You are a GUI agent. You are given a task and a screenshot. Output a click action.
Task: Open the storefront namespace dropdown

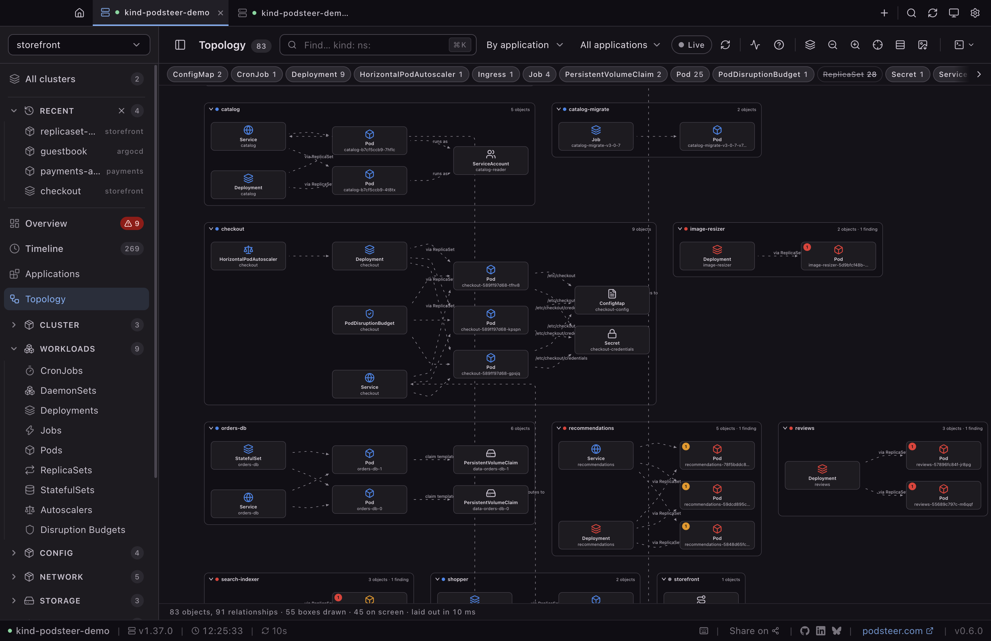tap(79, 44)
